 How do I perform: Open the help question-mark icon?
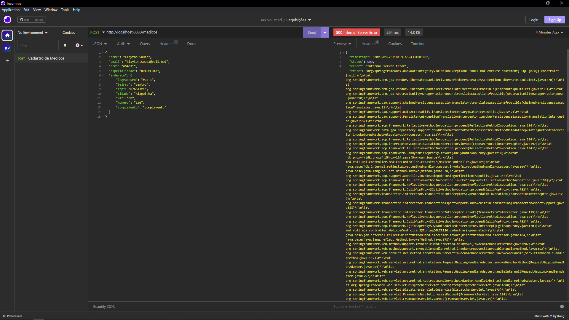pos(562,307)
